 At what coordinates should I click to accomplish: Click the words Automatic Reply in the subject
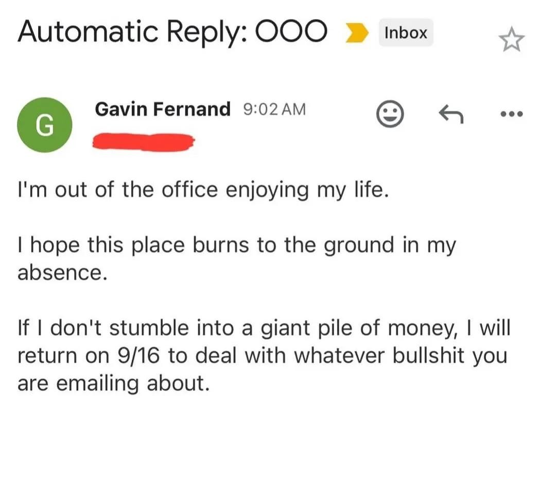tap(133, 32)
